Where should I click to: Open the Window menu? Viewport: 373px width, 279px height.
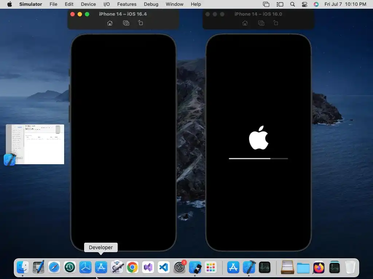[x=174, y=4]
